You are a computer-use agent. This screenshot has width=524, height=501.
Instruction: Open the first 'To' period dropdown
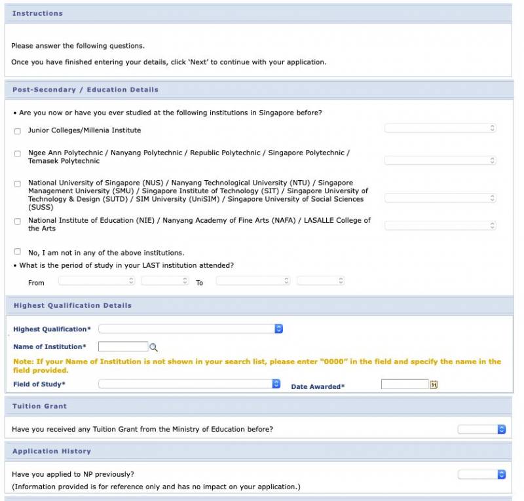(x=253, y=280)
